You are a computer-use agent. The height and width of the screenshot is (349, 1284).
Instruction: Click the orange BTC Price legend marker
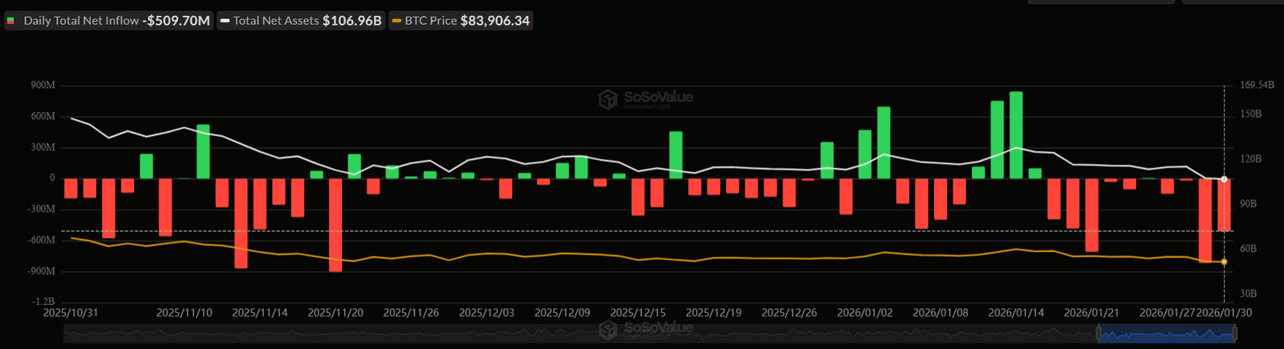pyautogui.click(x=396, y=21)
